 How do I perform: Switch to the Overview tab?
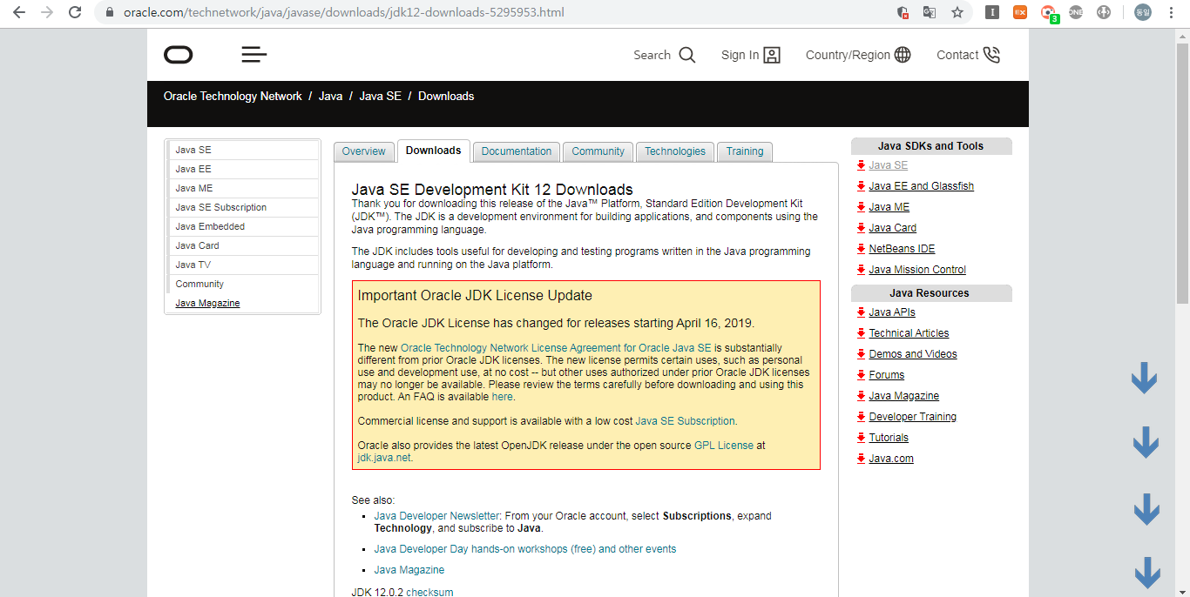point(363,151)
